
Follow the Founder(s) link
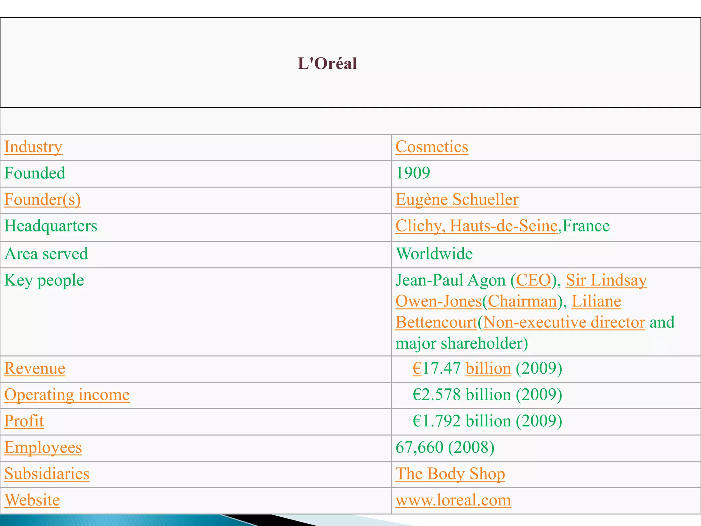(x=42, y=200)
